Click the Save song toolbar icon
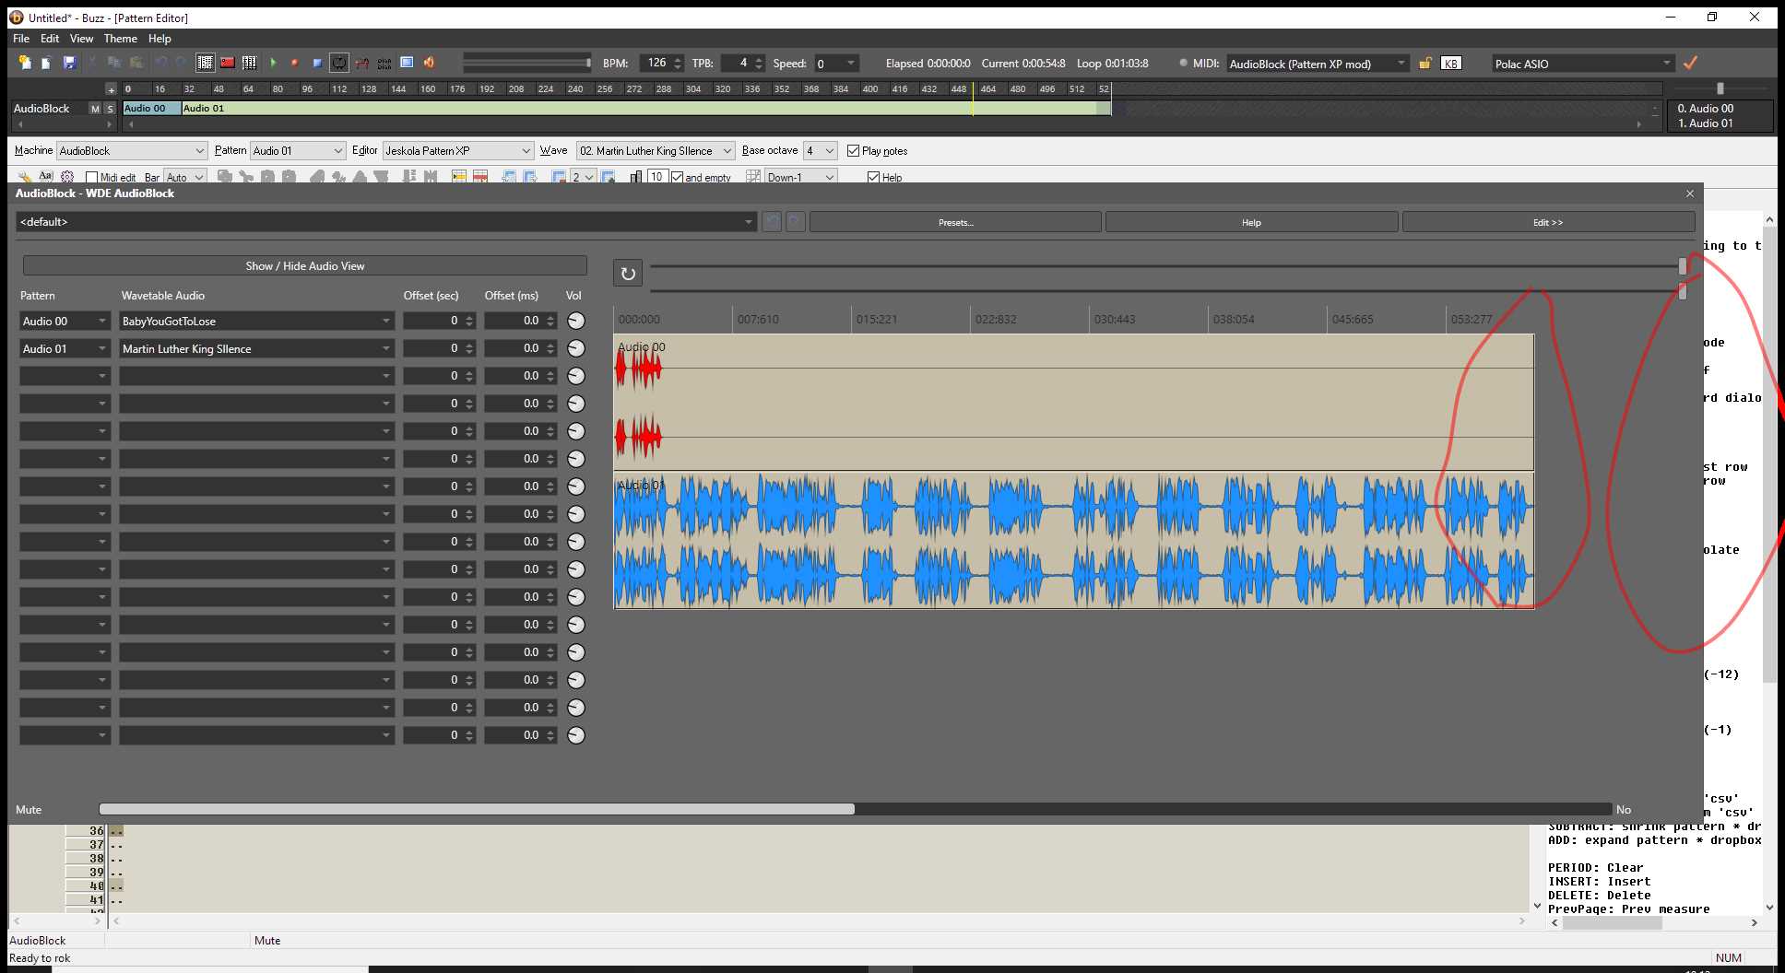 69,62
